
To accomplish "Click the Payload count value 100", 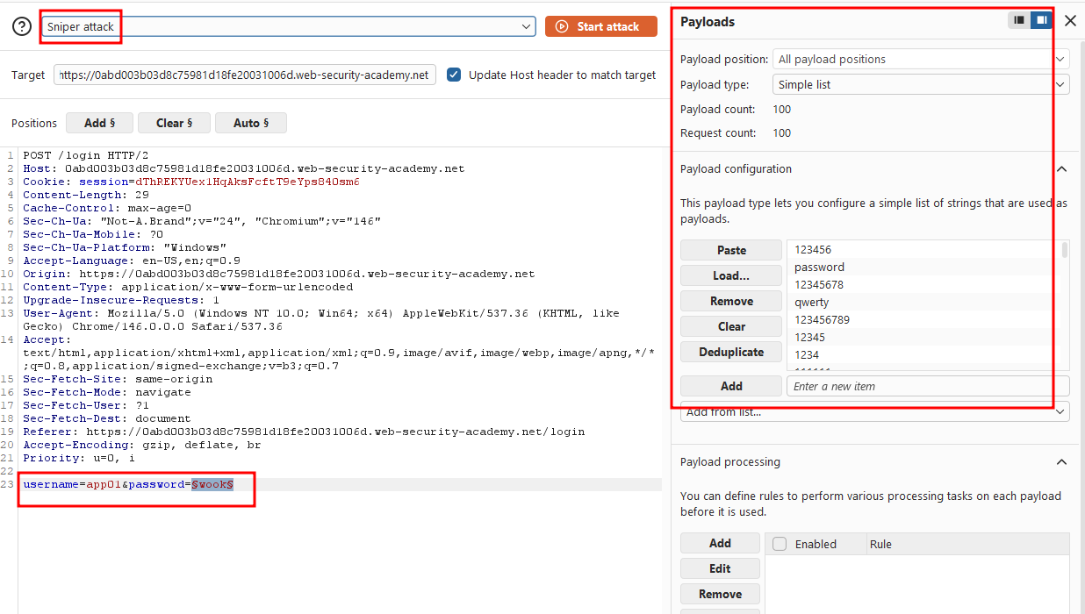I will pos(781,110).
